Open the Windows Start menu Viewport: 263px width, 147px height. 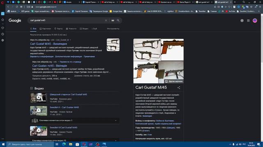tap(3, 144)
